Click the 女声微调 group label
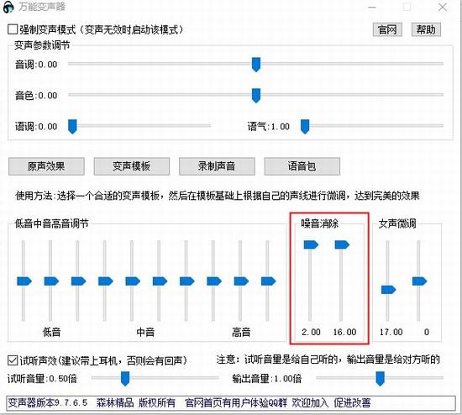This screenshot has height=415, width=462. (x=397, y=223)
